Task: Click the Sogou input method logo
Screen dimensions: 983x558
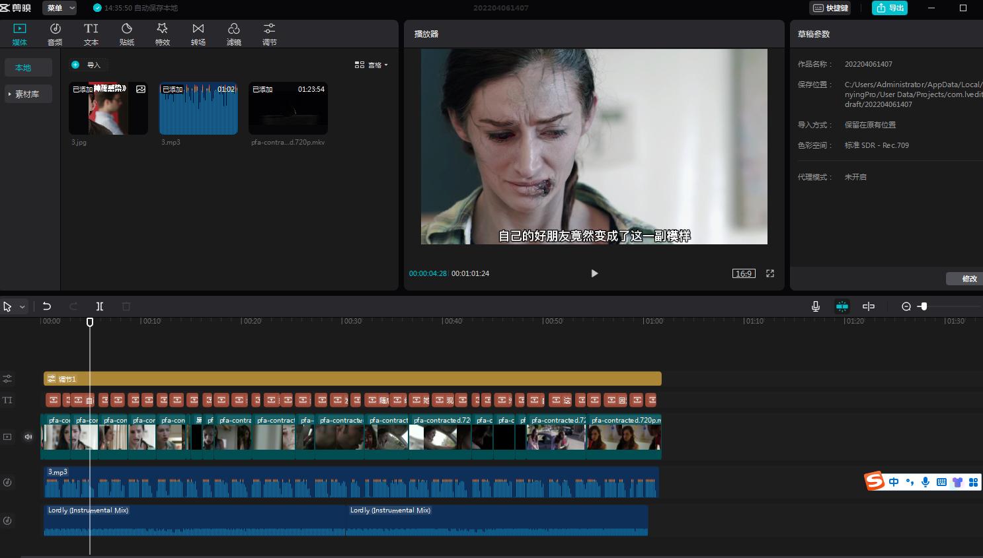Action: (x=875, y=481)
